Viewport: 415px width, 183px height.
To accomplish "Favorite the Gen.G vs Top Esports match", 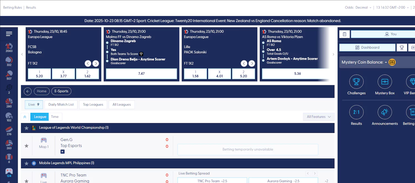I will (27, 146).
